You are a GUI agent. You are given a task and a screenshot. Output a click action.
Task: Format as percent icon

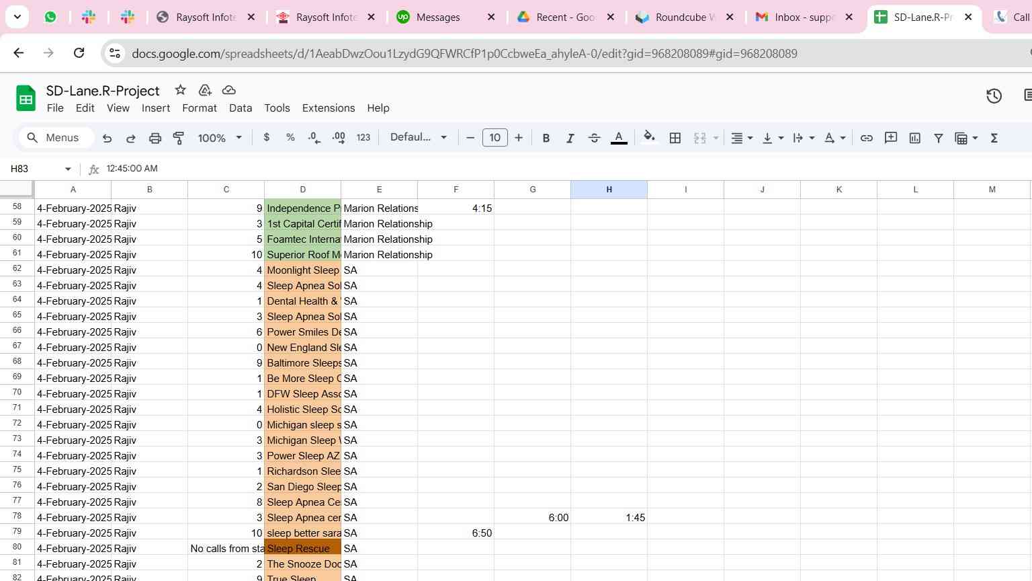coord(290,137)
